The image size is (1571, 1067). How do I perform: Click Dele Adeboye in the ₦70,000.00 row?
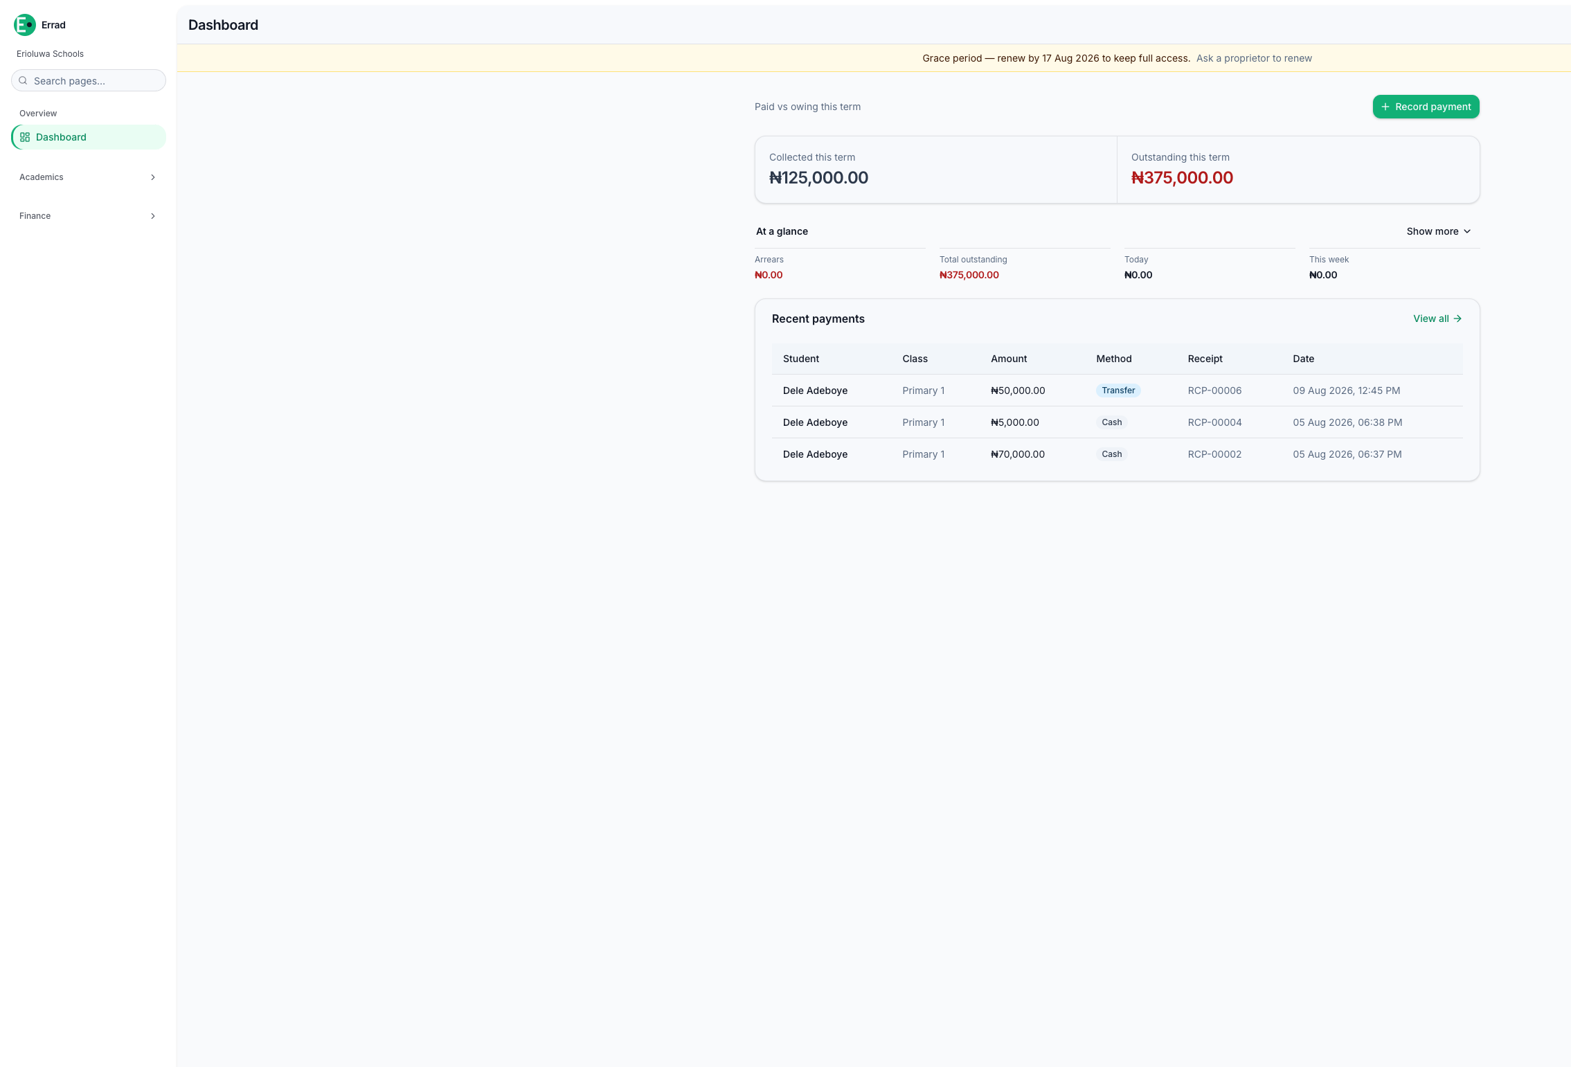[x=815, y=454]
